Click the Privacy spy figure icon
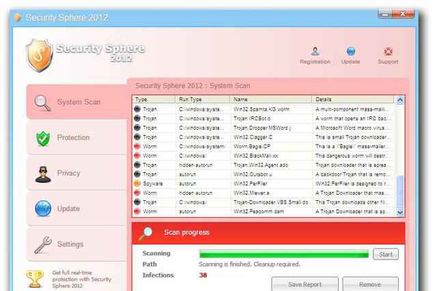Screen dimensions: 437x291 43,174
